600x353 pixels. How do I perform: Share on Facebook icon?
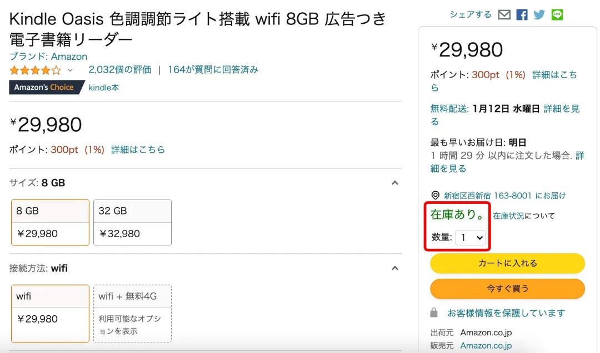tap(522, 15)
